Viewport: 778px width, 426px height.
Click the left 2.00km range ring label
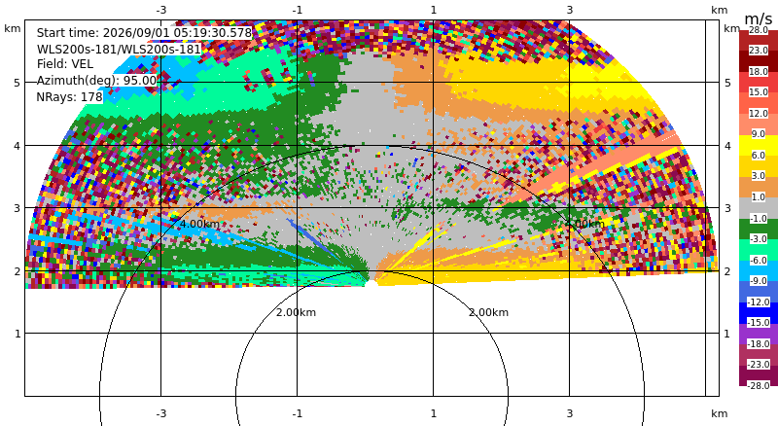point(297,312)
